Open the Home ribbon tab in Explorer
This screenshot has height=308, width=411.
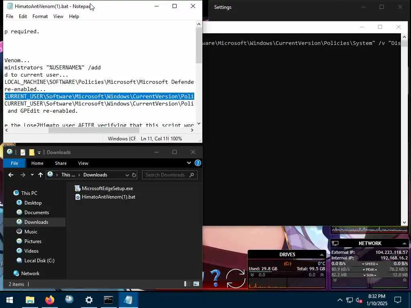pyautogui.click(x=37, y=163)
